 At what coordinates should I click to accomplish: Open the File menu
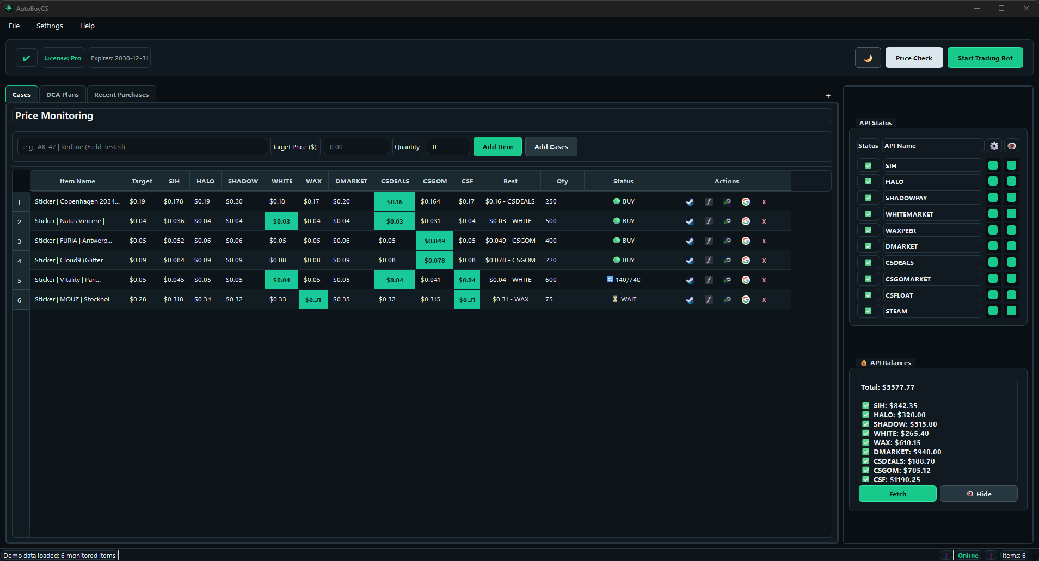point(14,26)
